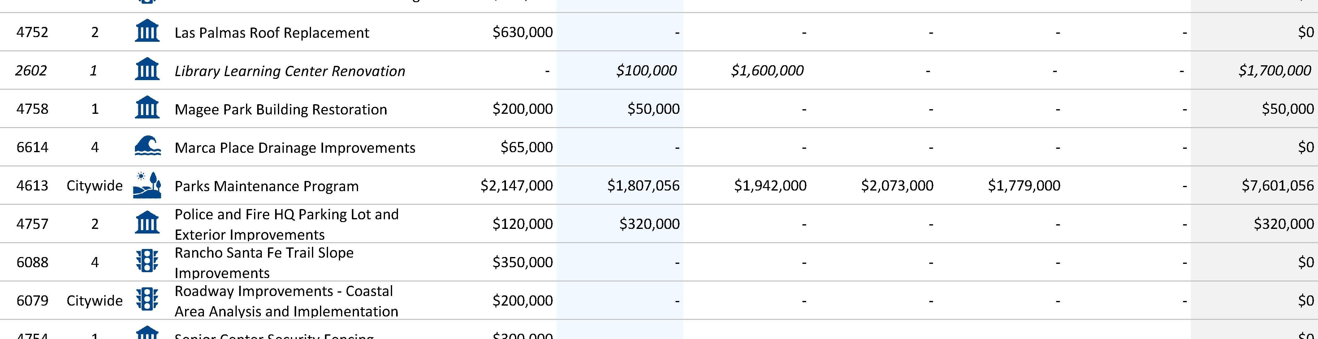Select the Marca Place Drainage Improvements name
This screenshot has width=1318, height=339.
click(295, 148)
